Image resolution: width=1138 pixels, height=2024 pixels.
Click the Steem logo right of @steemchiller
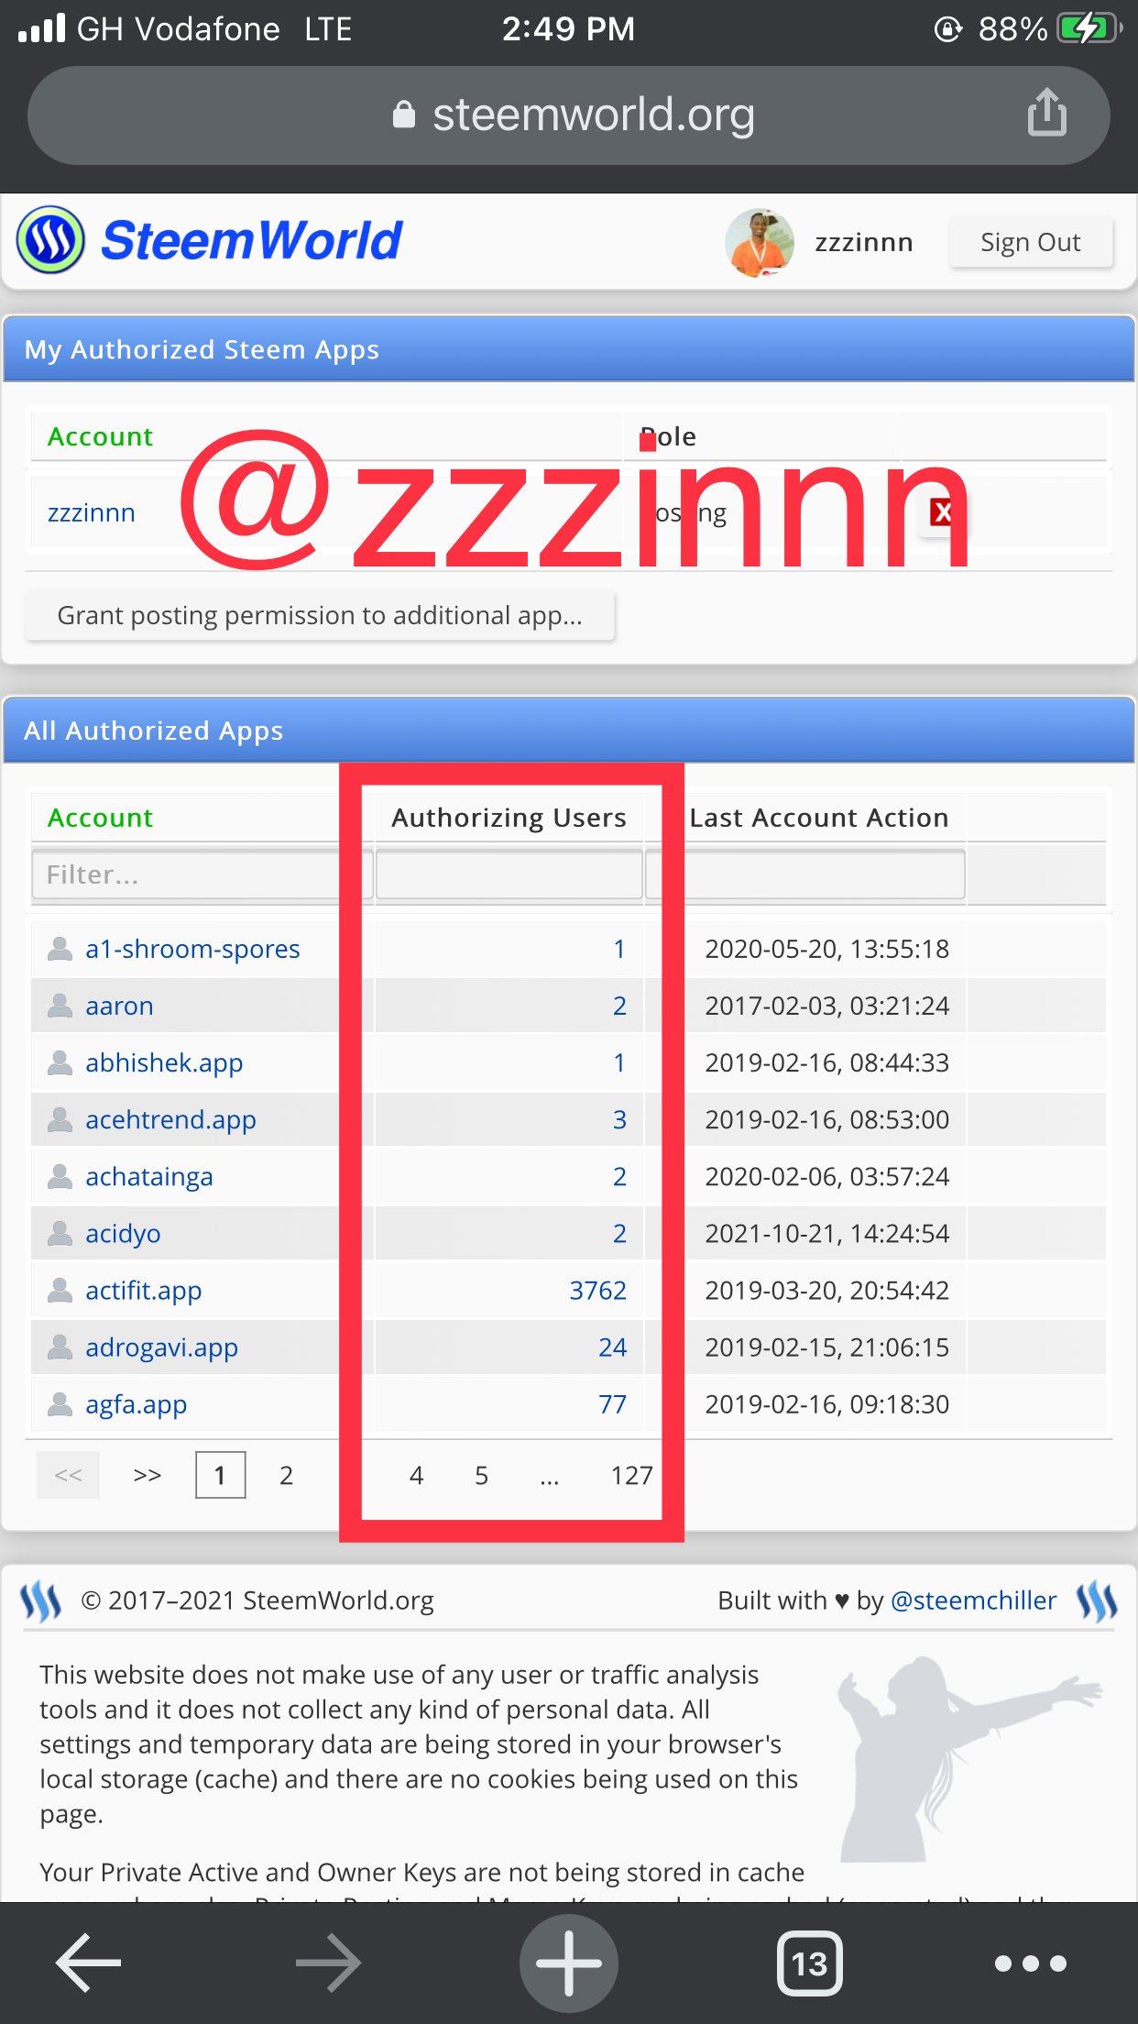tap(1097, 1600)
